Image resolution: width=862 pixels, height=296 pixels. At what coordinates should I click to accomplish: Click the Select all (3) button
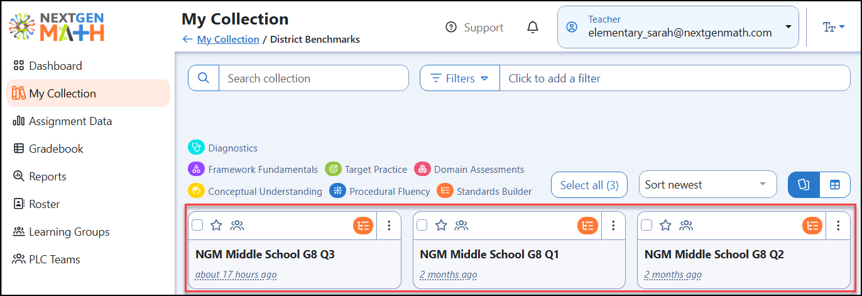(589, 185)
